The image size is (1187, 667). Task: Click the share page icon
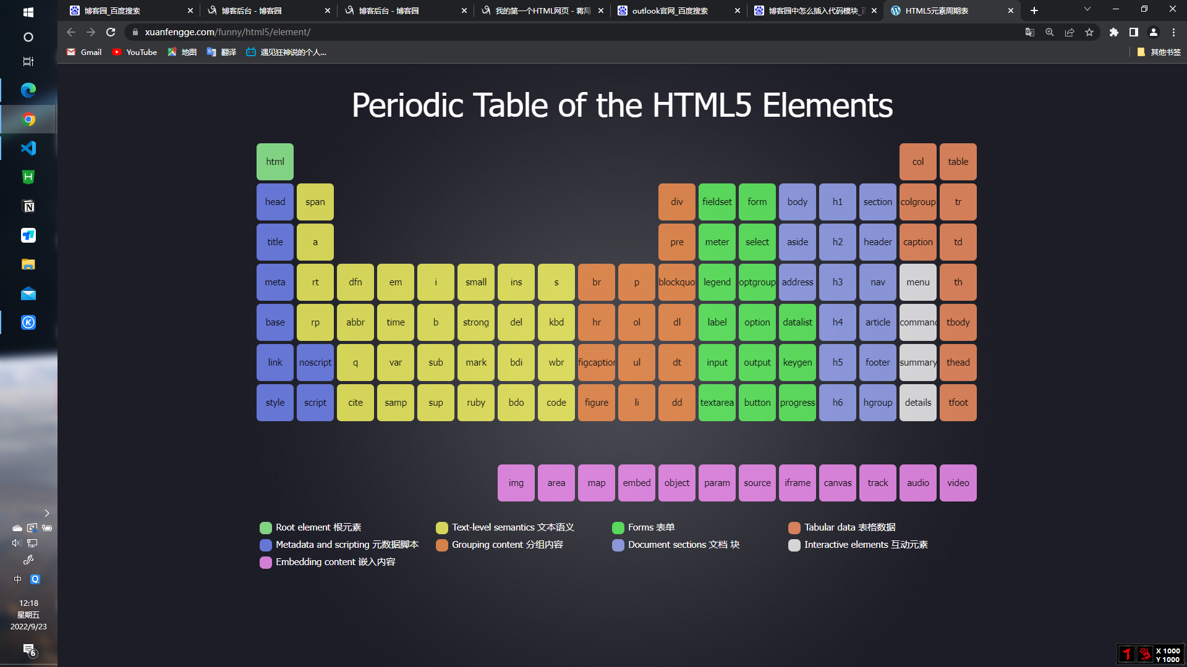coord(1070,32)
